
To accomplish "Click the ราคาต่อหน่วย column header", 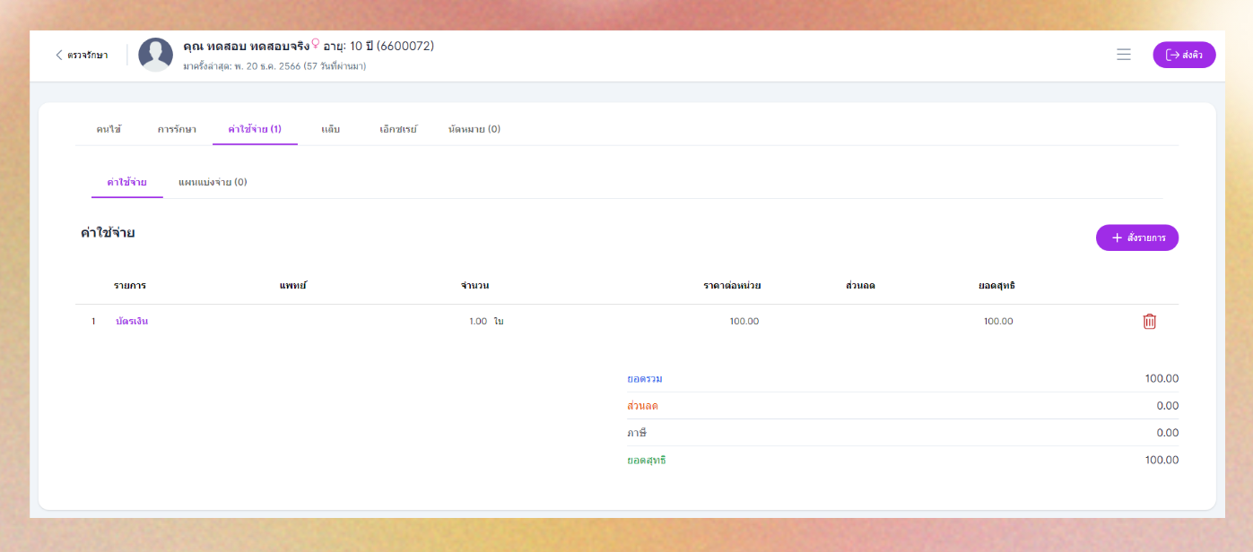I will point(732,285).
